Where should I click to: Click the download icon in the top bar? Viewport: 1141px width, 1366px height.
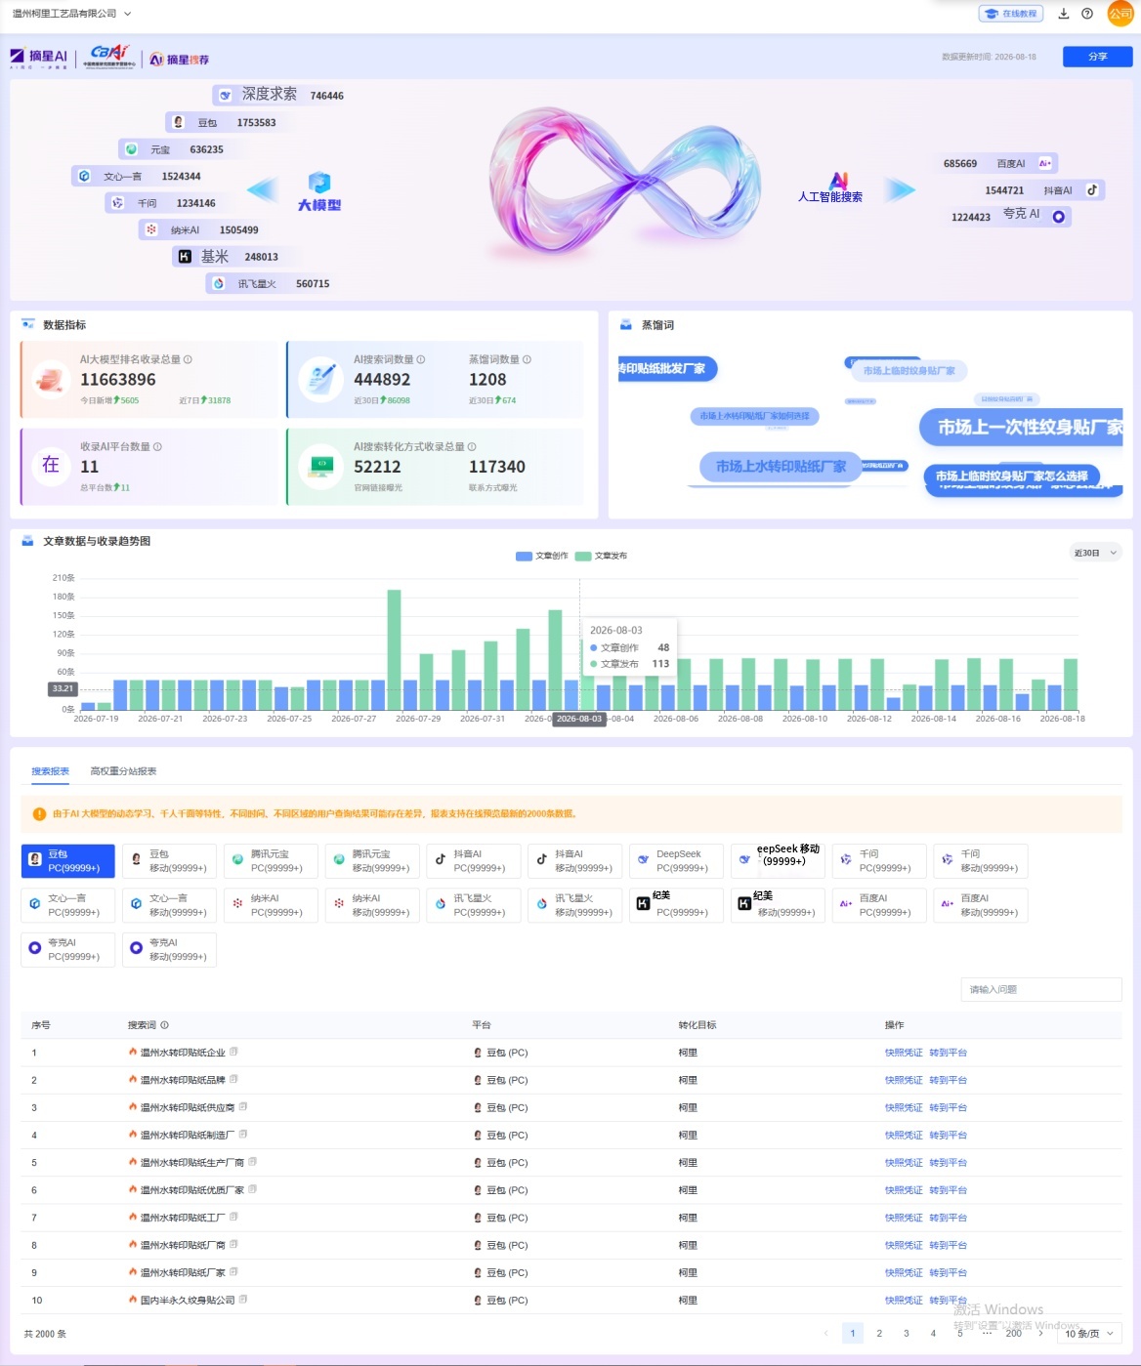[x=1064, y=14]
